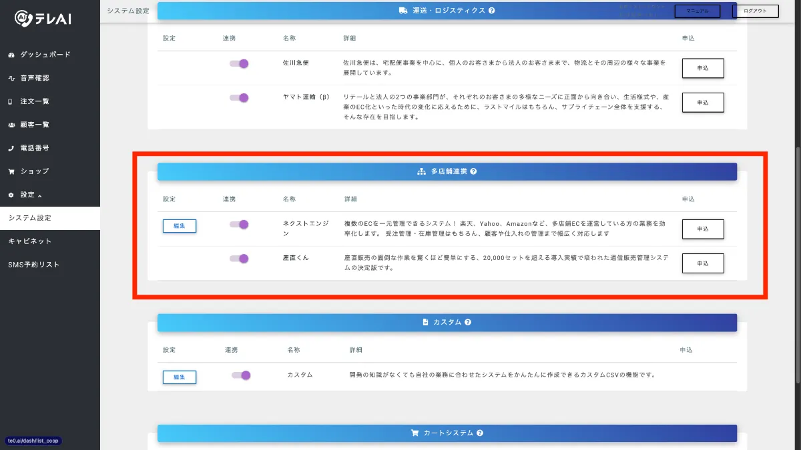This screenshot has width=801, height=450.
Task: Click the マニュアル button in header
Action: [698, 11]
